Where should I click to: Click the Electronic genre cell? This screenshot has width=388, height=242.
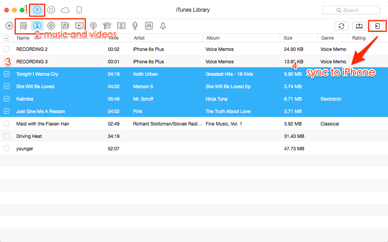click(x=331, y=99)
